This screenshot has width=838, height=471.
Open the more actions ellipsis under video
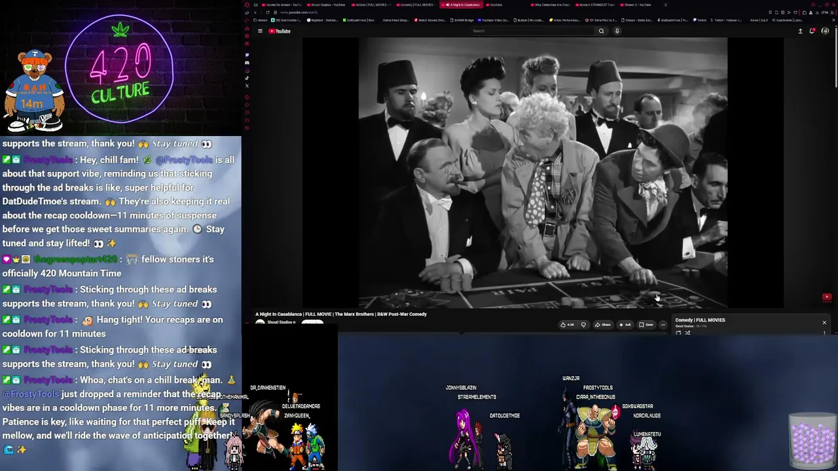click(x=663, y=324)
